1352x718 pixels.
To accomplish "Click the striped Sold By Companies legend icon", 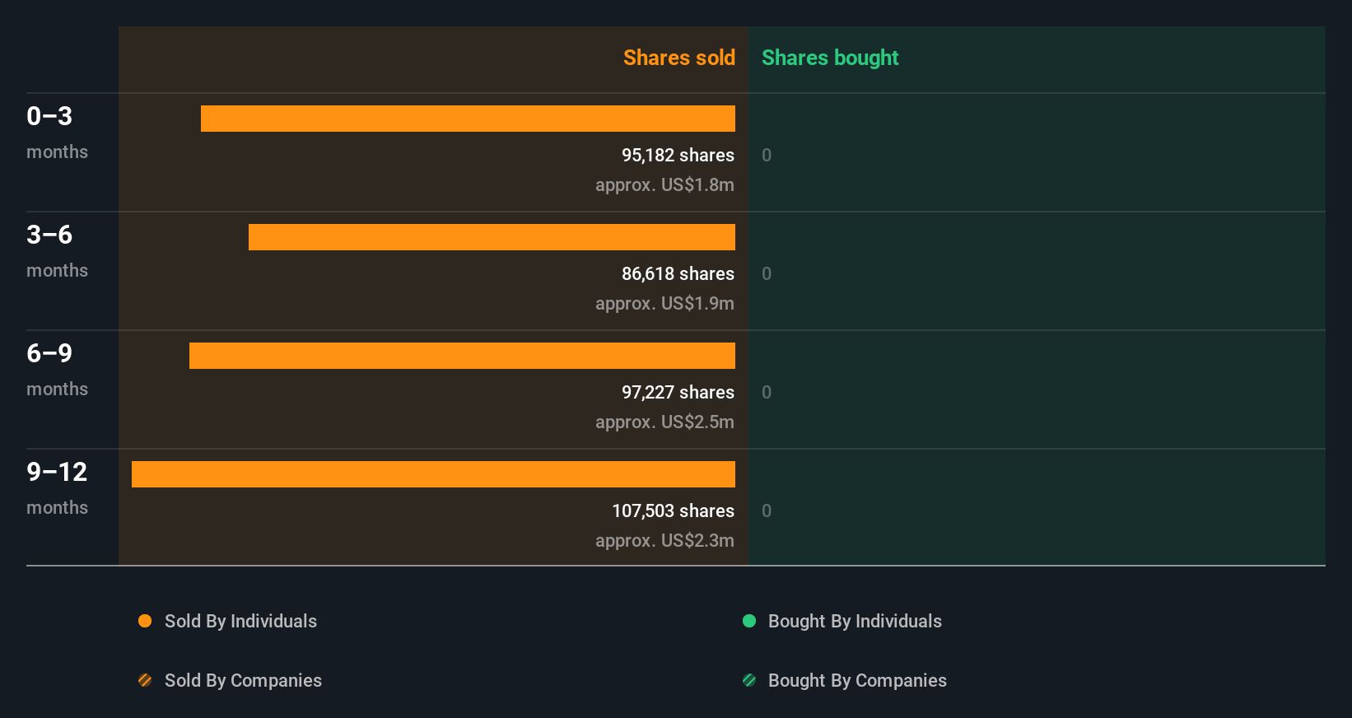I will [145, 680].
